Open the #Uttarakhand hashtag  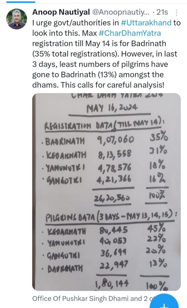pos(146,23)
